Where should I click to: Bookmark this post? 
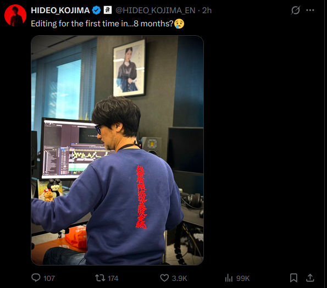293,278
